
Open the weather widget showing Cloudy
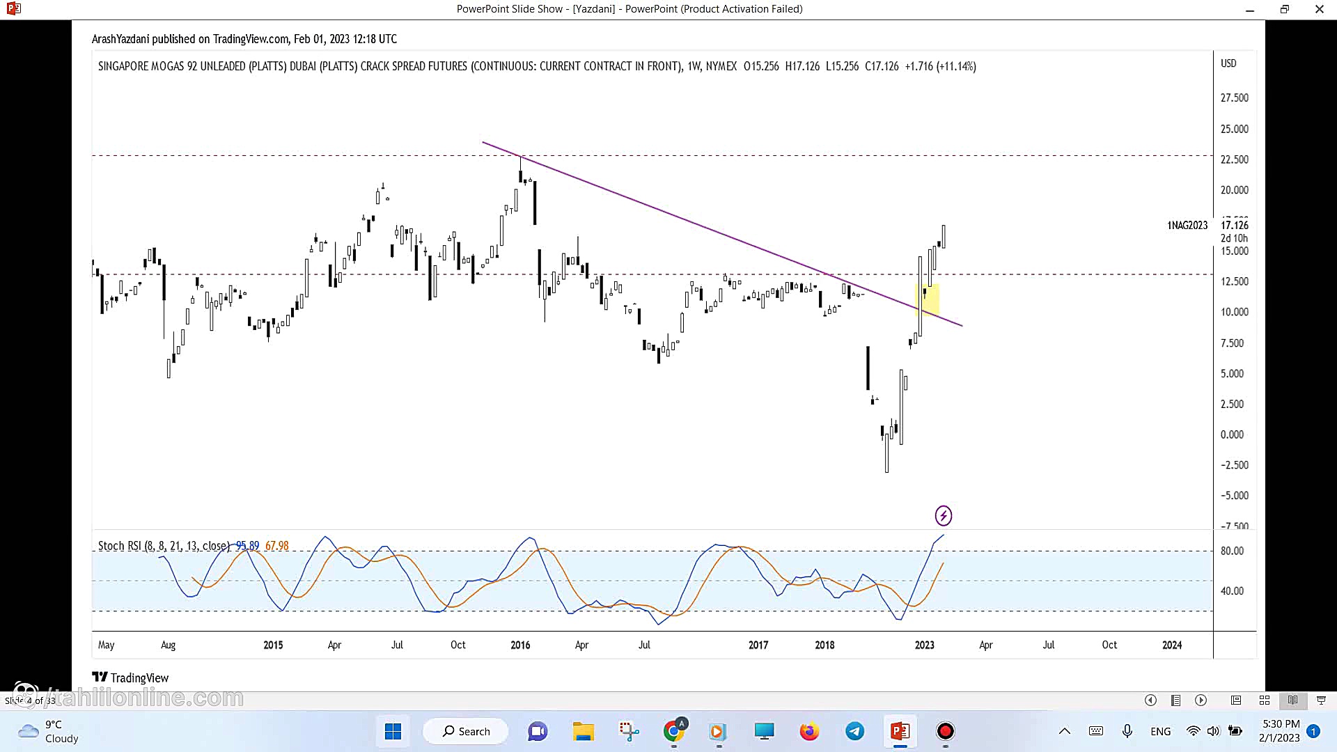point(49,731)
